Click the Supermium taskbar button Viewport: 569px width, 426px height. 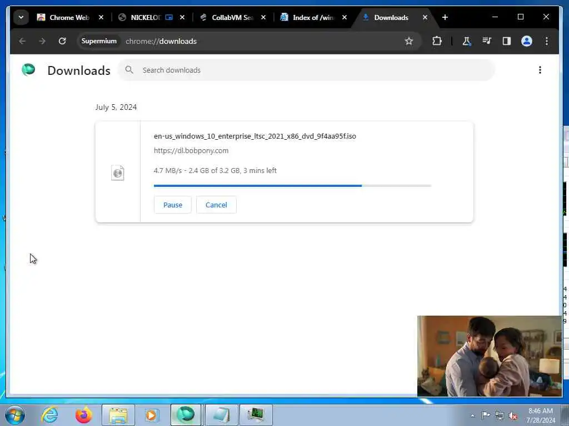186,415
